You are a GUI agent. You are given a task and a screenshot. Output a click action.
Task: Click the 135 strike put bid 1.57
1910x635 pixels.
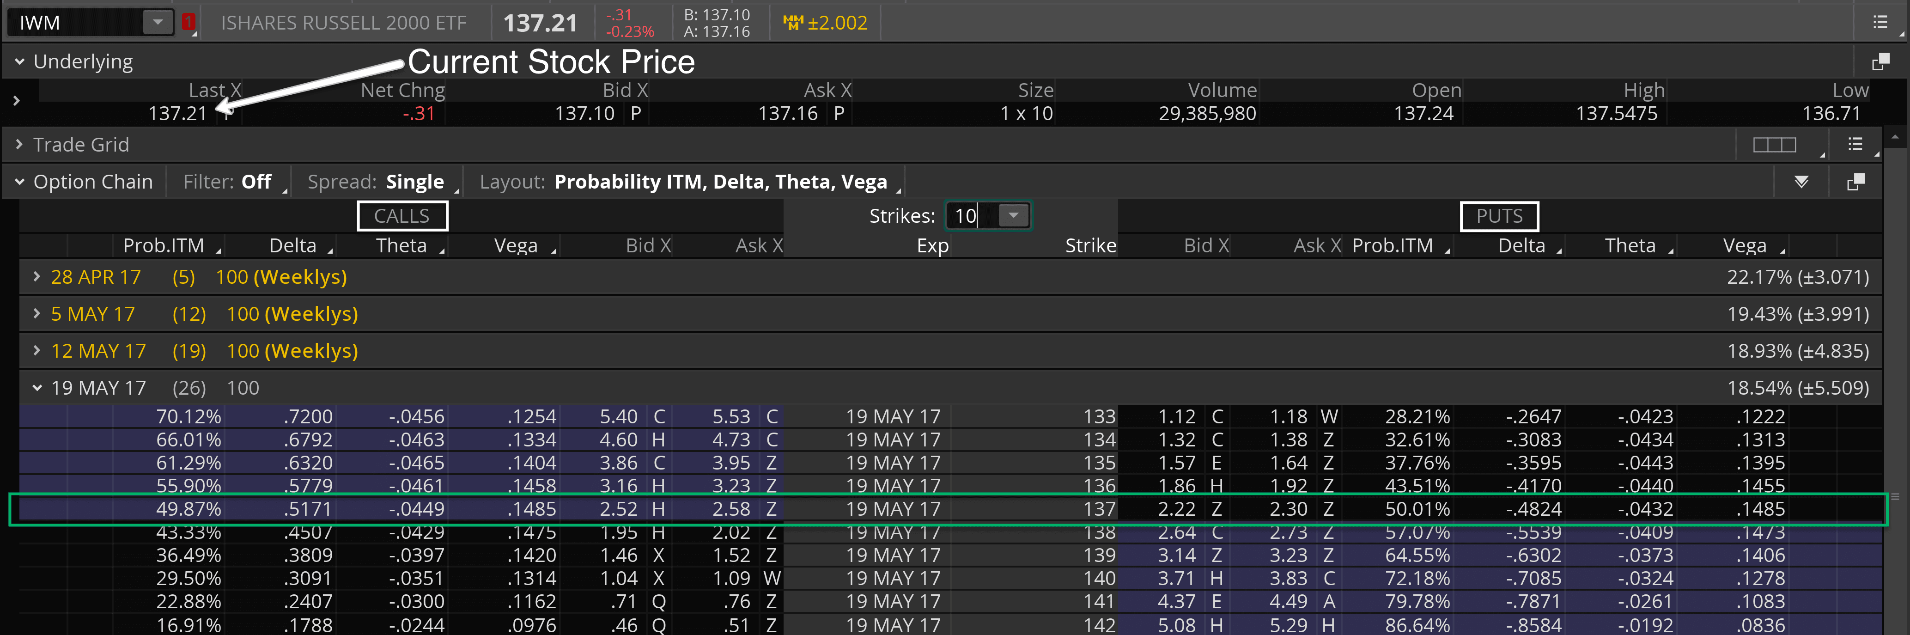click(1177, 463)
